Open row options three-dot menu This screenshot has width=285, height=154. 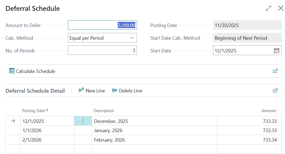83,121
